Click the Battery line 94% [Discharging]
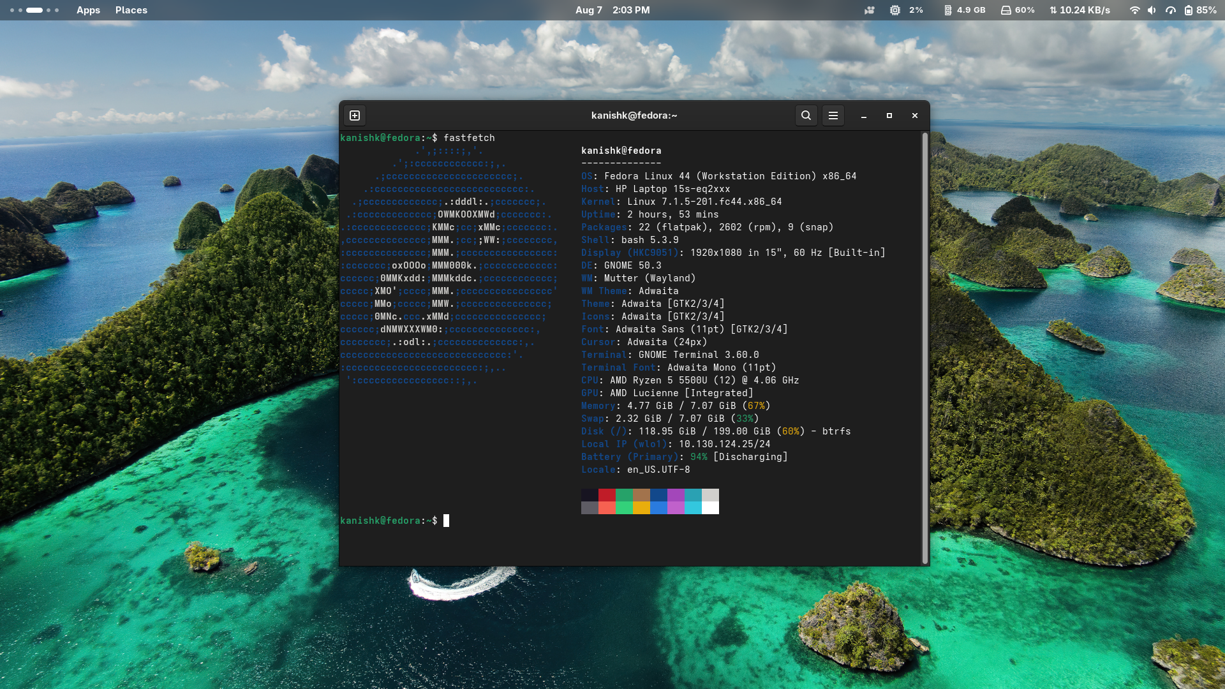Screen dimensions: 1225x689 point(685,457)
